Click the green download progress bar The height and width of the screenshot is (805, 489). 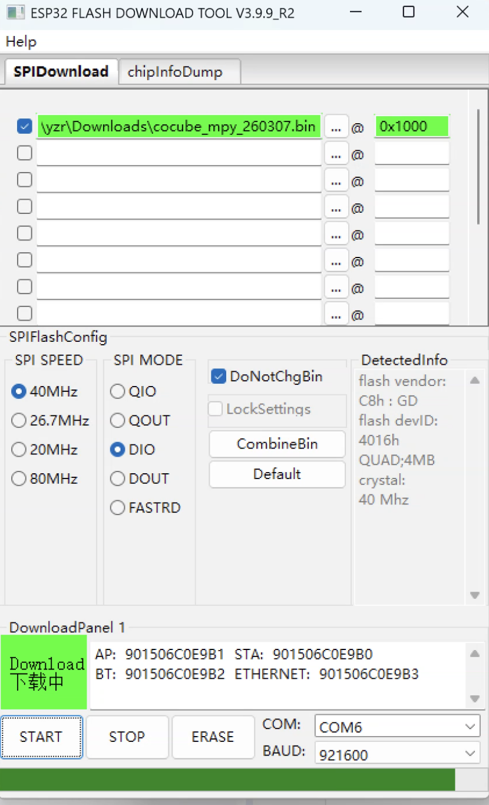(236, 779)
